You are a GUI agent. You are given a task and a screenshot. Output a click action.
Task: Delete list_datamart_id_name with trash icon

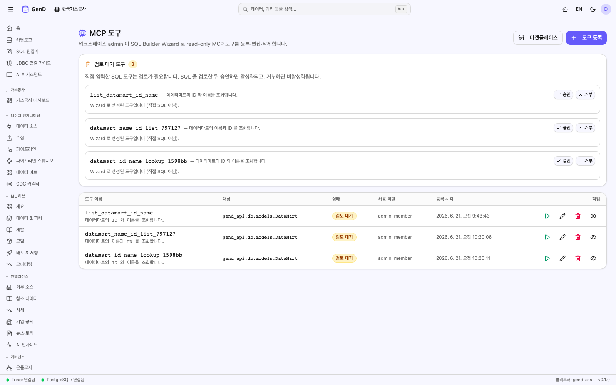pos(578,216)
